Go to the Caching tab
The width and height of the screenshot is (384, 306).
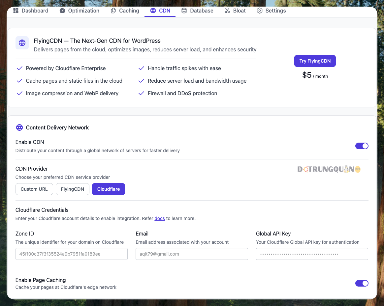coord(125,11)
